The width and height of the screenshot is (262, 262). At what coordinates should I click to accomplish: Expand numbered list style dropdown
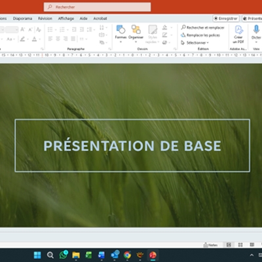tap(67, 29)
